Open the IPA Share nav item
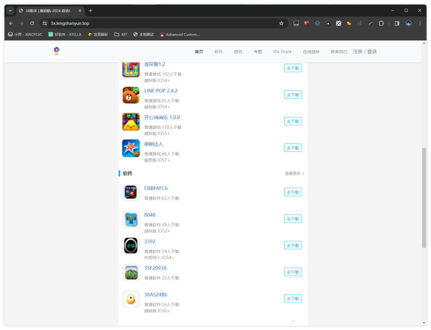The height and width of the screenshot is (330, 431). tap(282, 52)
